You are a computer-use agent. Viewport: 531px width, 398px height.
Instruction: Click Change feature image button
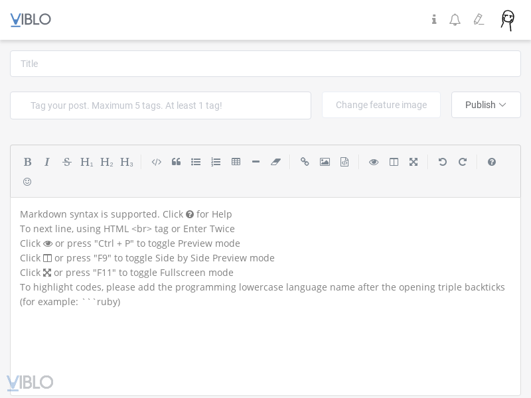381,105
